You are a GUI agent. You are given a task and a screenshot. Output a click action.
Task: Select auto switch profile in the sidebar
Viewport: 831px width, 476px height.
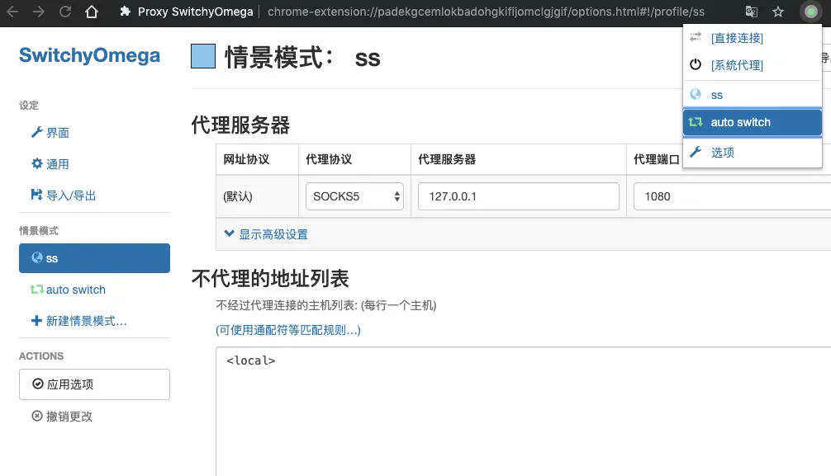coord(69,290)
